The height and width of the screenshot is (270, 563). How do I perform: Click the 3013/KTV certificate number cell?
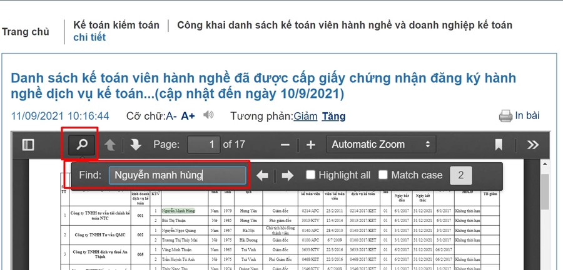point(310,221)
